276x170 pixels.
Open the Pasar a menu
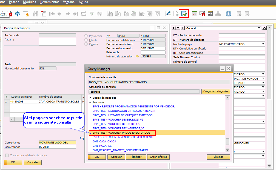pos(14,2)
